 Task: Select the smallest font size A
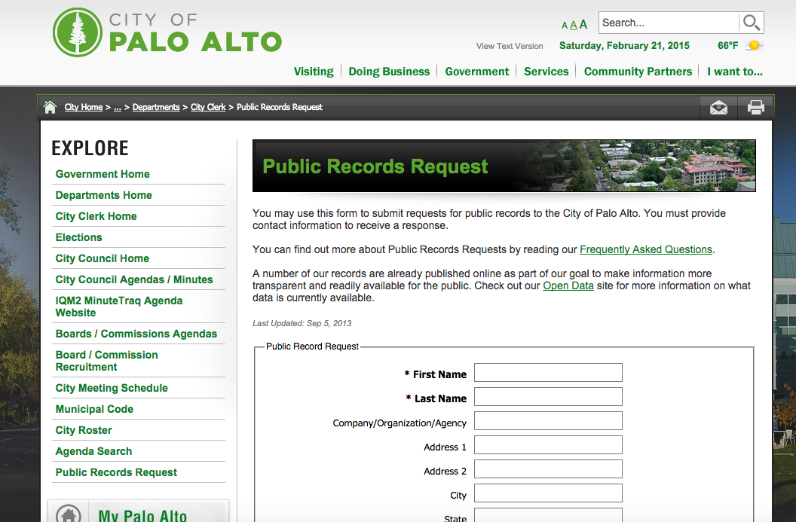[565, 26]
